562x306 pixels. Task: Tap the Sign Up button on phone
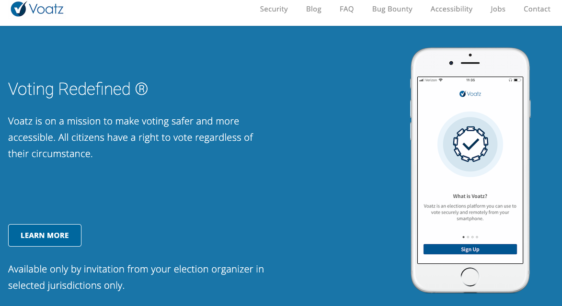point(470,249)
